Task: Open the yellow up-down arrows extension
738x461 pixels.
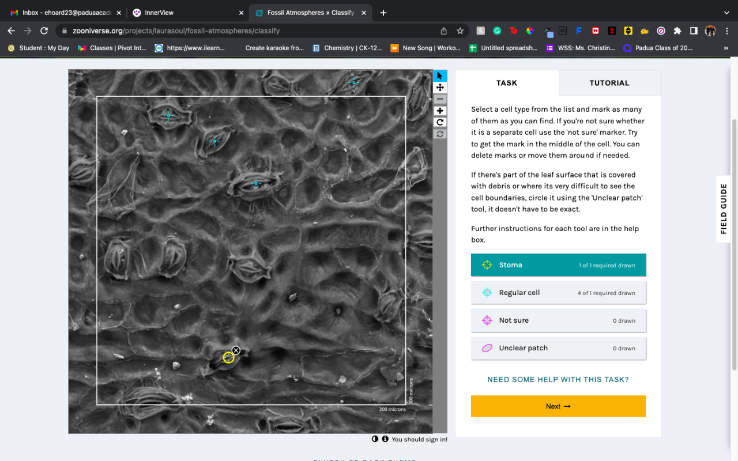Action: click(628, 31)
